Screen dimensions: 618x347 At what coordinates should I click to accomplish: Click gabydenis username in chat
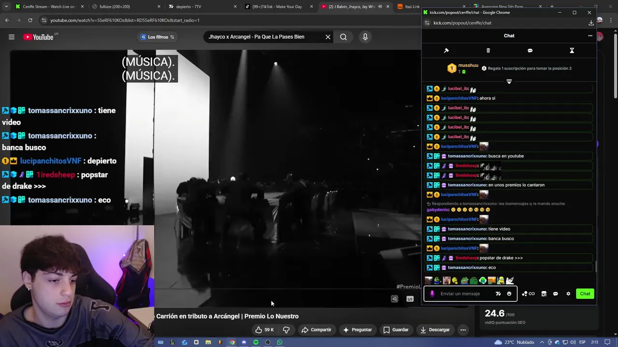[438, 210]
